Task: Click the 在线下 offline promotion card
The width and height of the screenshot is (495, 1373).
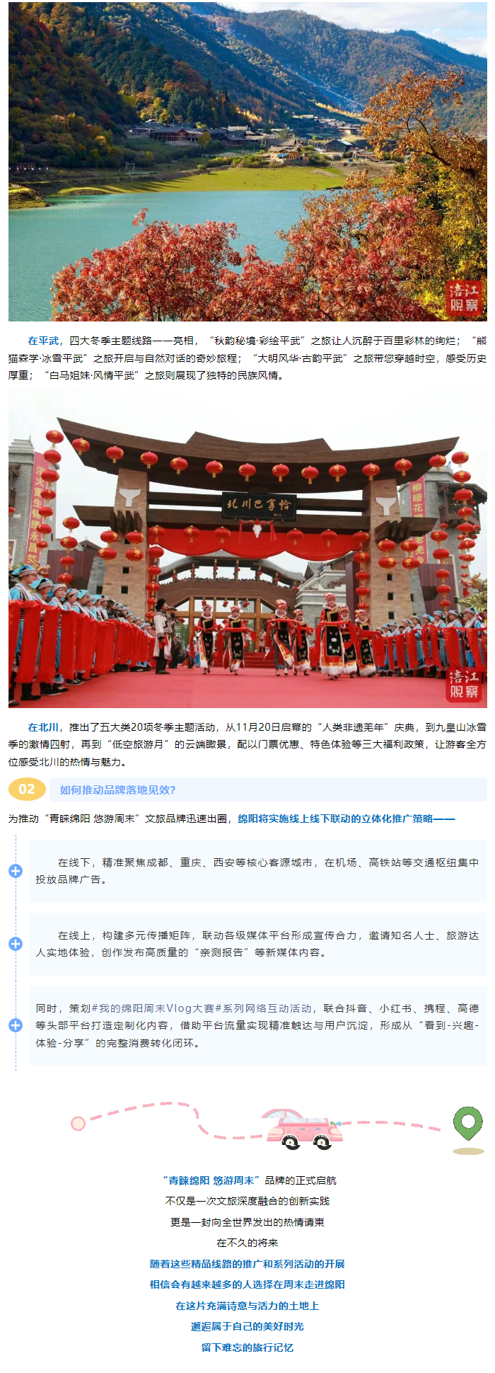Action: pos(258,871)
